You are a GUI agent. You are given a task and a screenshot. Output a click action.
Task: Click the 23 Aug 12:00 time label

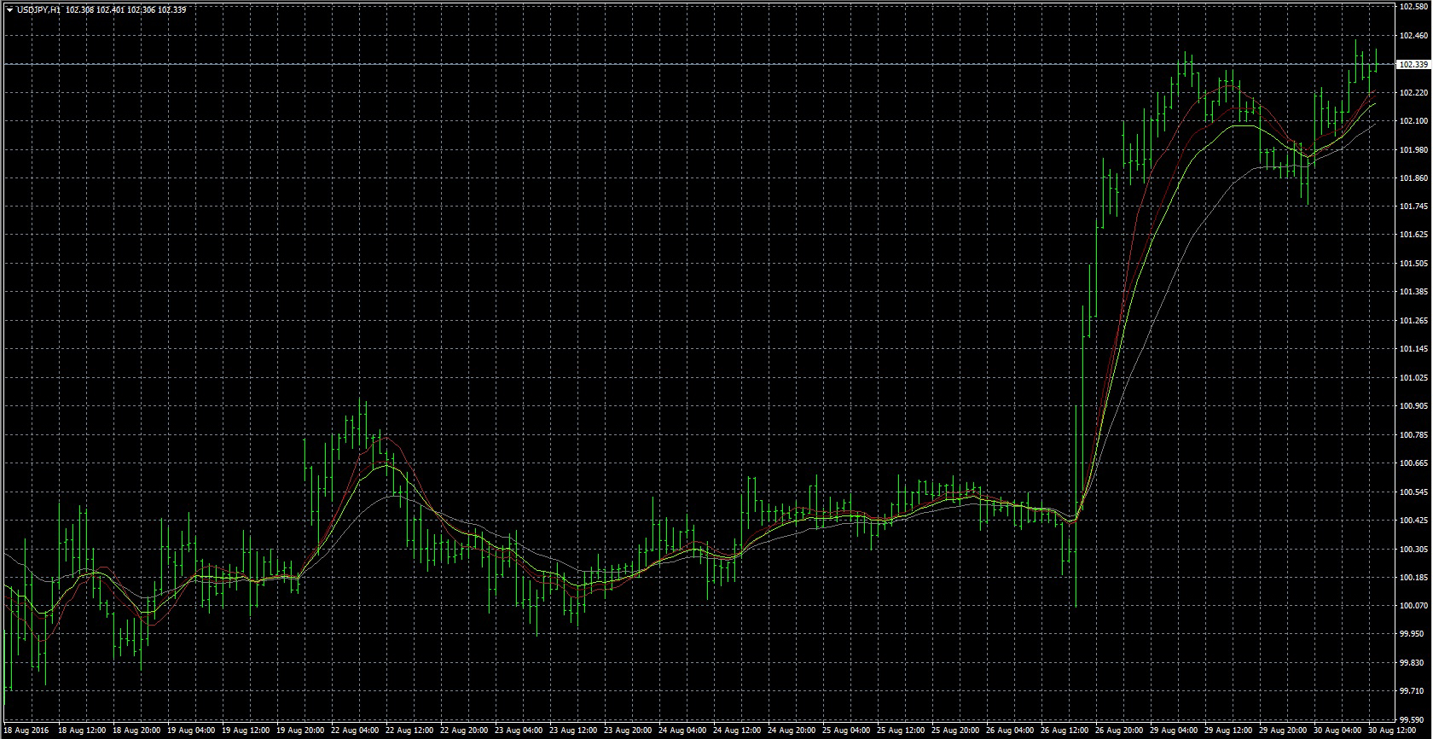[x=573, y=731]
